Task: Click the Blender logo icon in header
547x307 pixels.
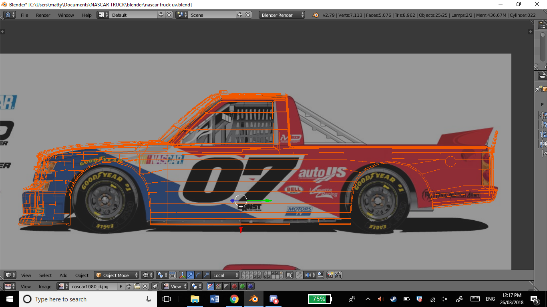Action: 316,15
